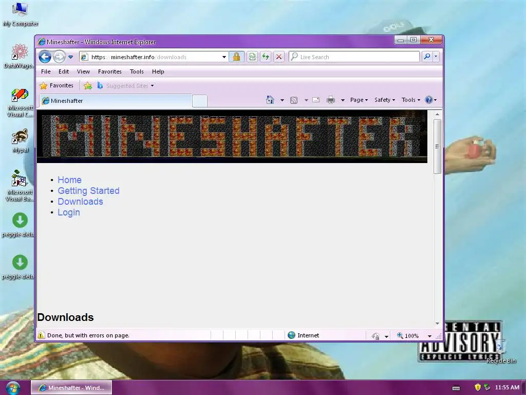Open the Tools menu in menu bar
This screenshot has width=526, height=395.
point(137,71)
